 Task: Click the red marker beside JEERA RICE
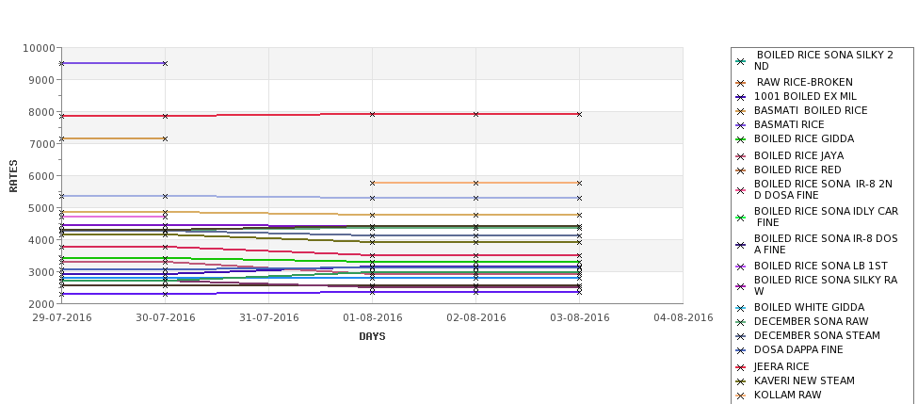(x=741, y=367)
